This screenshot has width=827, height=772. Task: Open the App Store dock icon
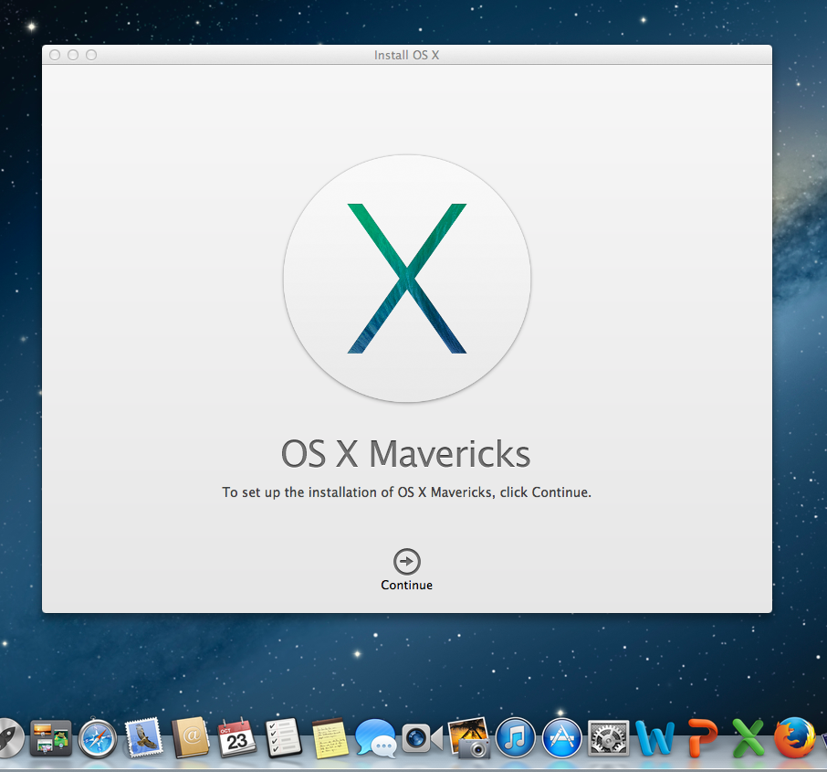click(x=561, y=737)
